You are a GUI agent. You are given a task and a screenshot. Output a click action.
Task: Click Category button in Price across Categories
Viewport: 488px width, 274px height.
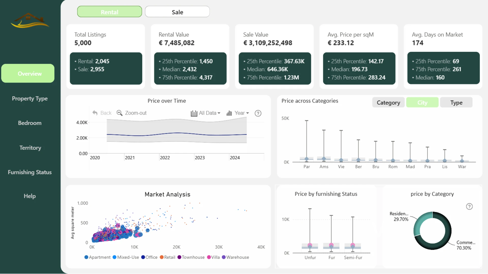click(x=388, y=102)
